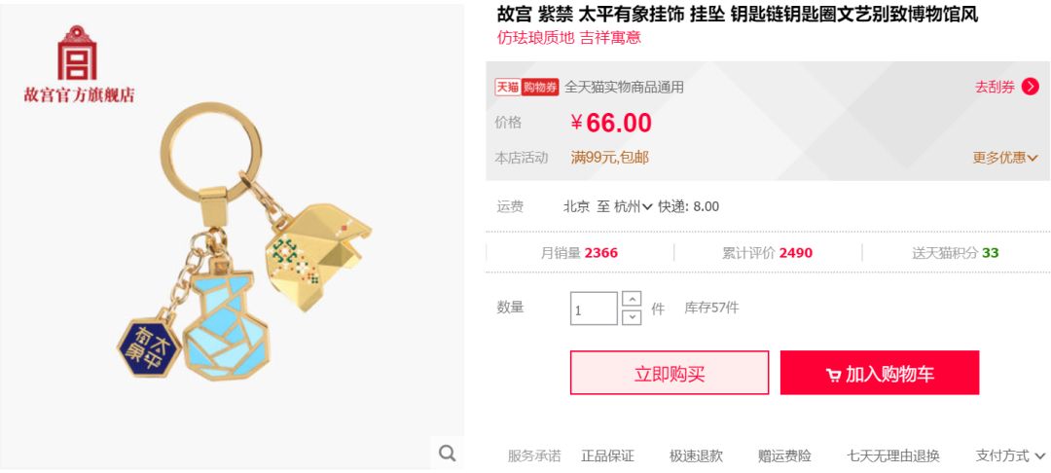Click the magnifier zoom icon on product image

point(447,453)
